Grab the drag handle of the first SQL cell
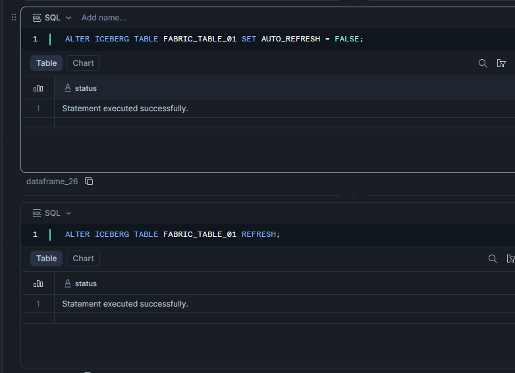Viewport: 515px width, 373px height. [14, 17]
